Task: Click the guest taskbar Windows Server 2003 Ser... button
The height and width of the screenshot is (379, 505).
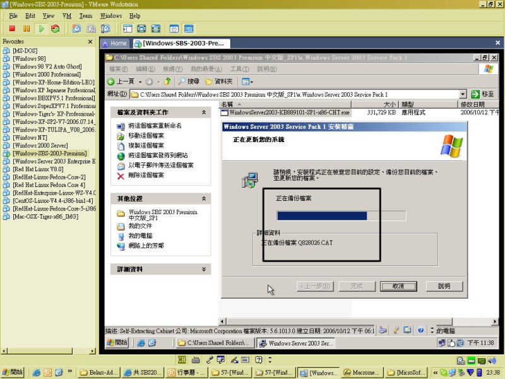Action: pyautogui.click(x=296, y=343)
